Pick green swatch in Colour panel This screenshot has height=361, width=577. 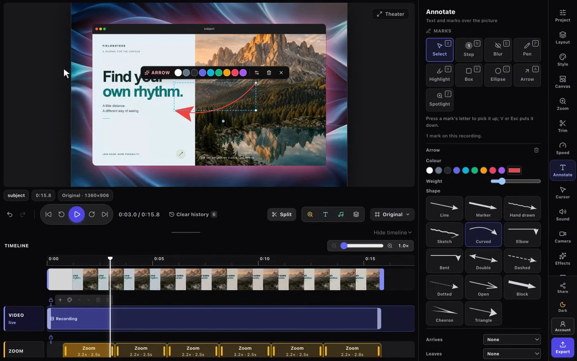pos(474,170)
